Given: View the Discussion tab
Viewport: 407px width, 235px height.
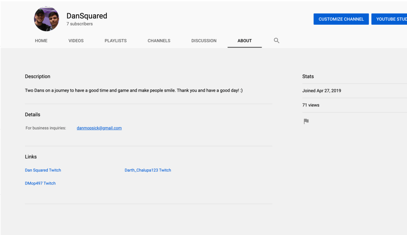Looking at the screenshot, I should [204, 41].
